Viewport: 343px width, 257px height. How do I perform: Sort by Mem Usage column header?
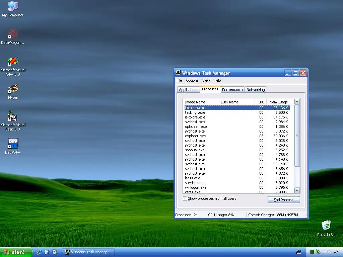(x=278, y=102)
